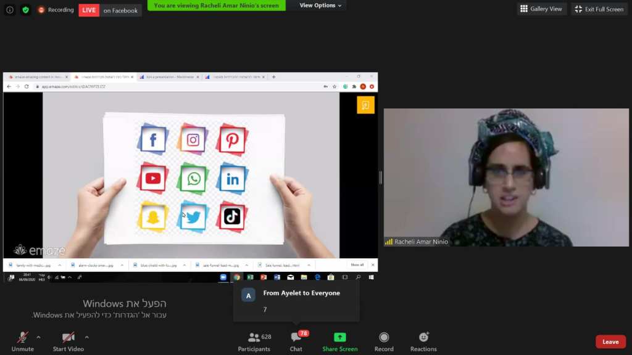Click the red Leave button
632x355 pixels.
[610, 342]
